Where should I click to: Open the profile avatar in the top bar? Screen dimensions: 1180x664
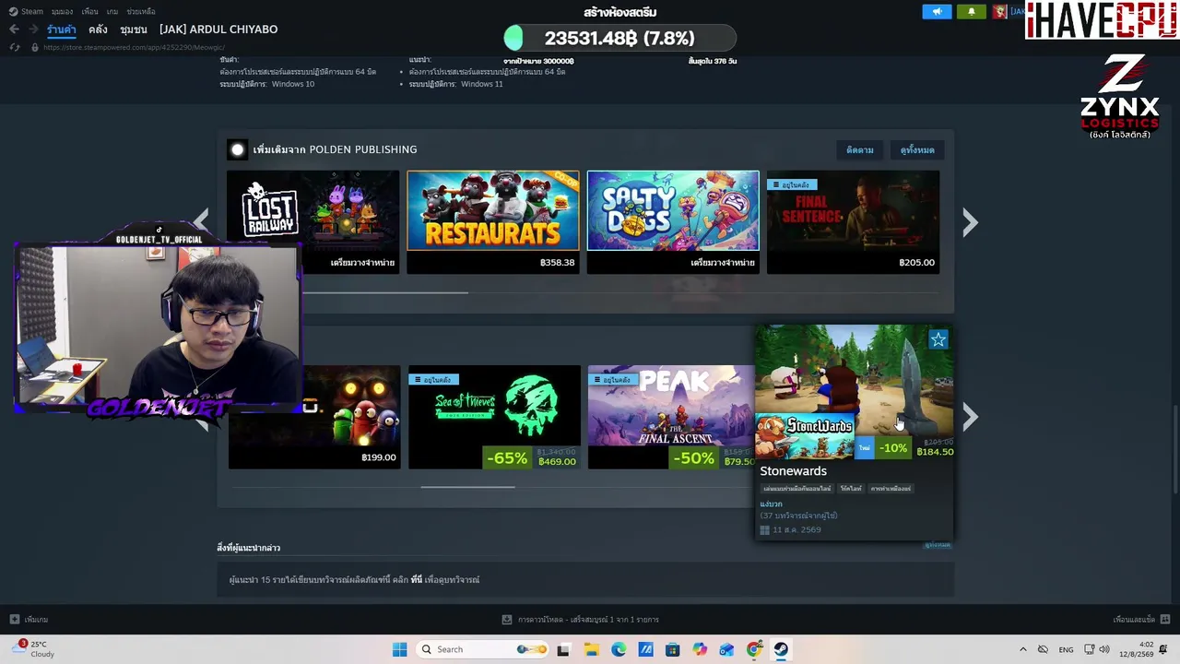(1000, 12)
